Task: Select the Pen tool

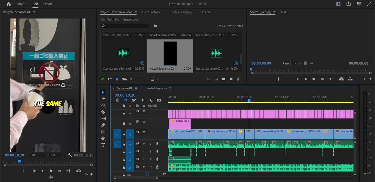Action: tap(103, 125)
